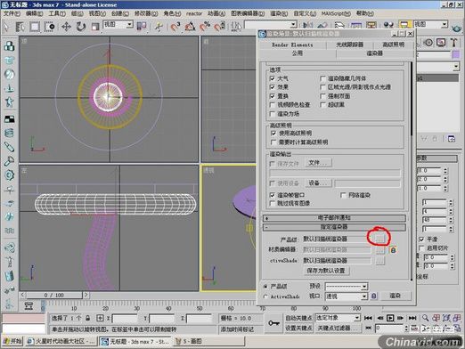The height and width of the screenshot is (349, 465).
Task: Jump to the end frame
Action: point(412,318)
